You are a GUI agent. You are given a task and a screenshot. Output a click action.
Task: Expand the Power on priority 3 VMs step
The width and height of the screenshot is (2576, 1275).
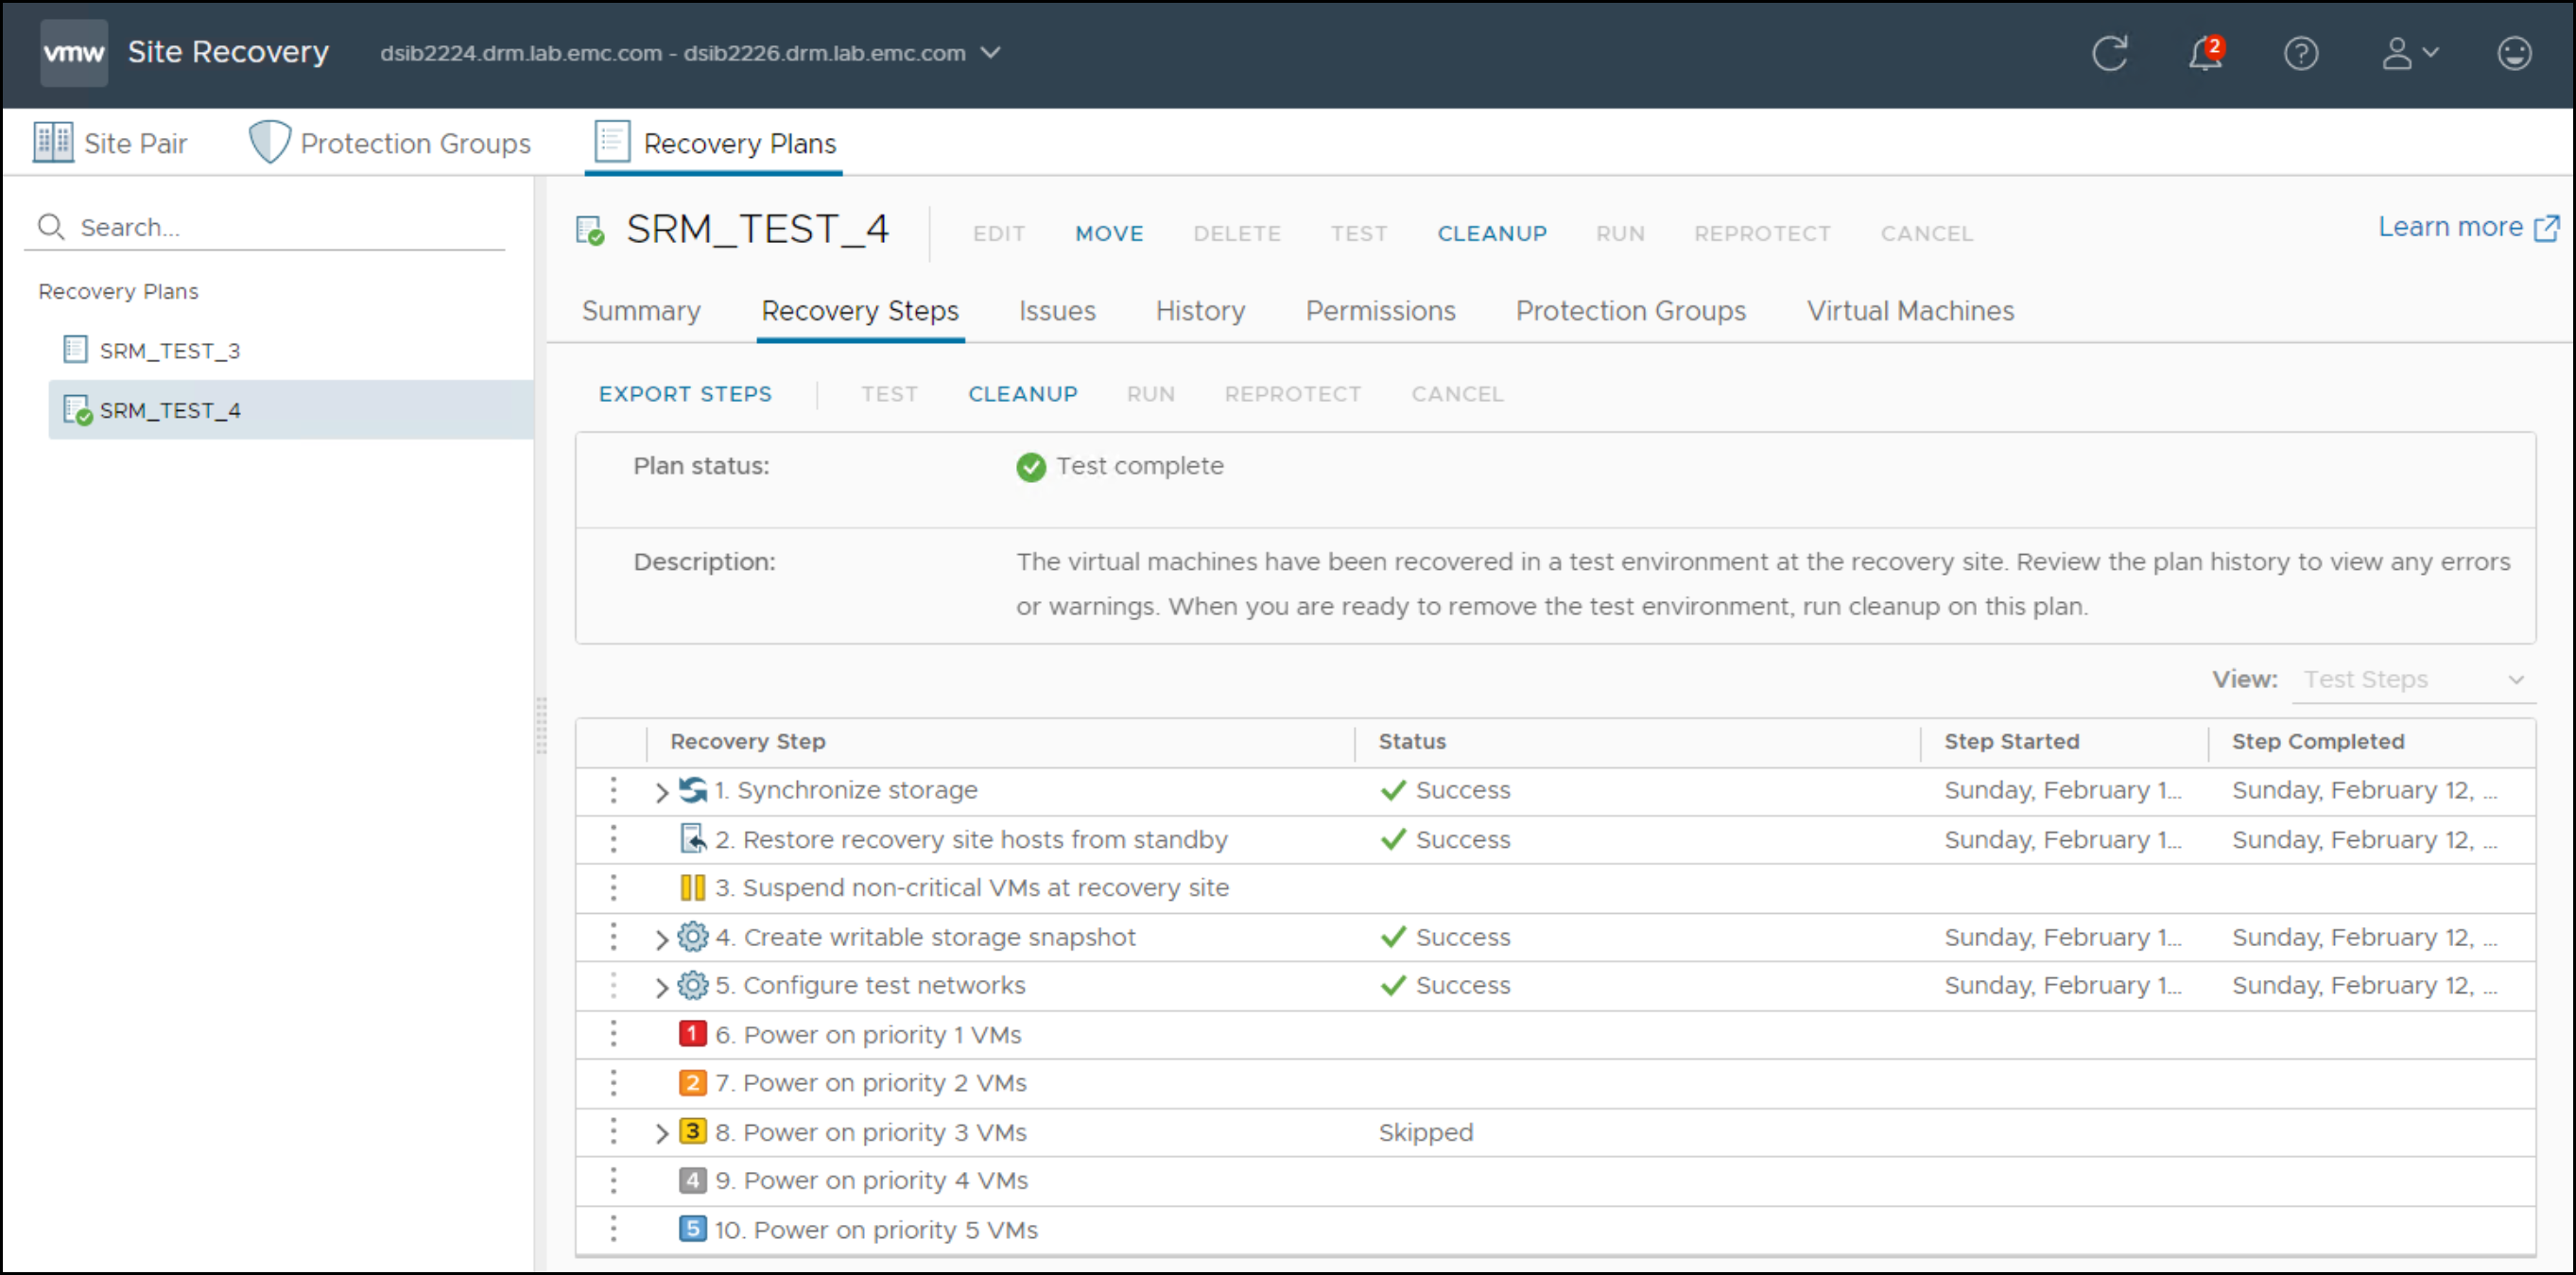pyautogui.click(x=661, y=1134)
